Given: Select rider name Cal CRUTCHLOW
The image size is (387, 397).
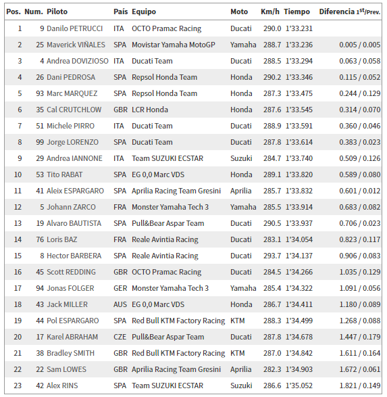Looking at the screenshot, I should pos(74,110).
